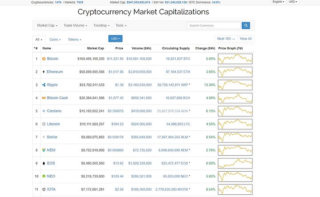320x197 pixels.
Task: Click the Bitcoin coin logo icon
Action: coord(44,59)
